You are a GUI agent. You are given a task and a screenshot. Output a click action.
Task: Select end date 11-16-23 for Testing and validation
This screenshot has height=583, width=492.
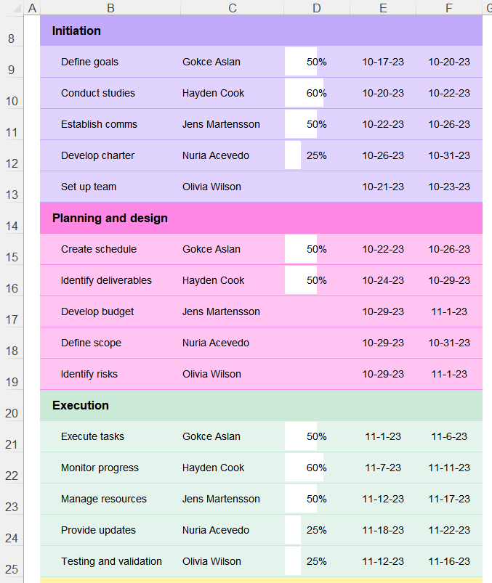tap(449, 561)
